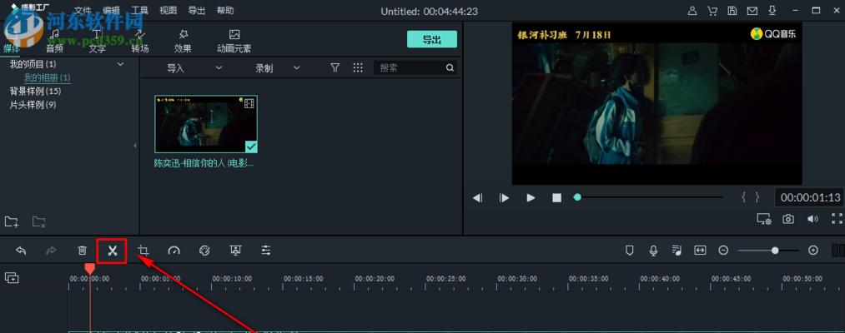Switch to the 转场 tab
Screen dimensions: 845x333
click(x=140, y=42)
